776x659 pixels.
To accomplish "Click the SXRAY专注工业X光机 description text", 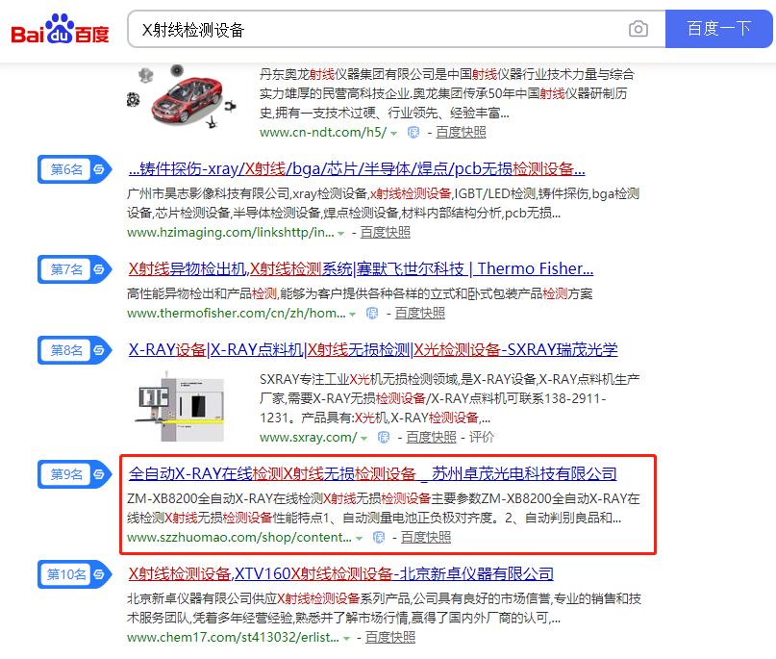I will click(449, 398).
